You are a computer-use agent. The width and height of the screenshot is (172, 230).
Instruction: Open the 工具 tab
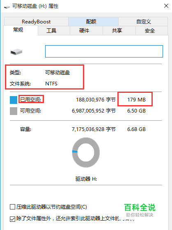[54, 31]
